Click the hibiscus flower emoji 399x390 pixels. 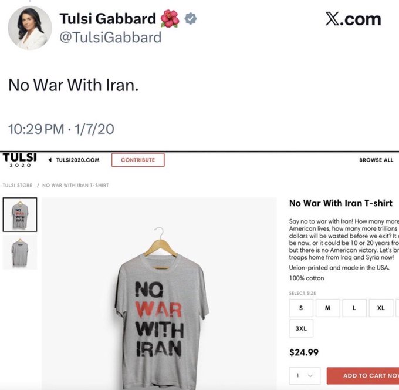click(170, 18)
